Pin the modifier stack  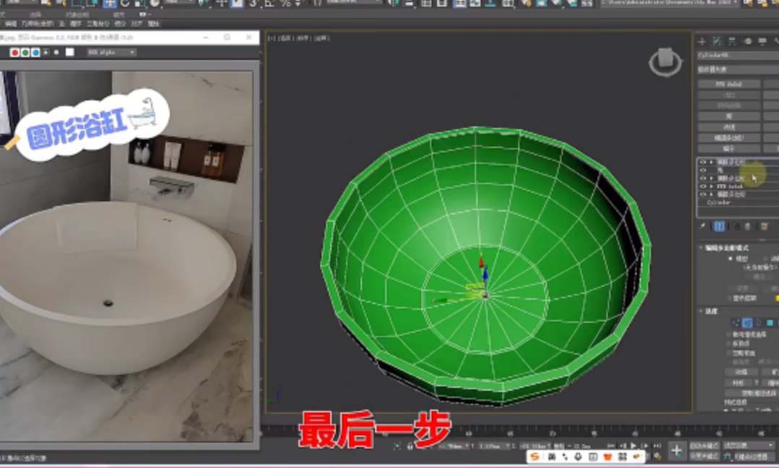[x=702, y=226]
